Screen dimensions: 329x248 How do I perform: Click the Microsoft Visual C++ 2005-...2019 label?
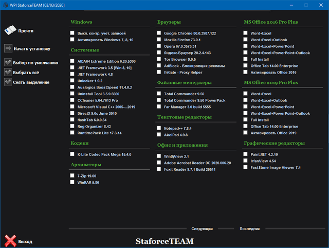coord(106,107)
